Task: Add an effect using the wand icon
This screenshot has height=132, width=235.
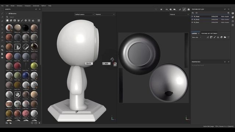Action: 208,37
